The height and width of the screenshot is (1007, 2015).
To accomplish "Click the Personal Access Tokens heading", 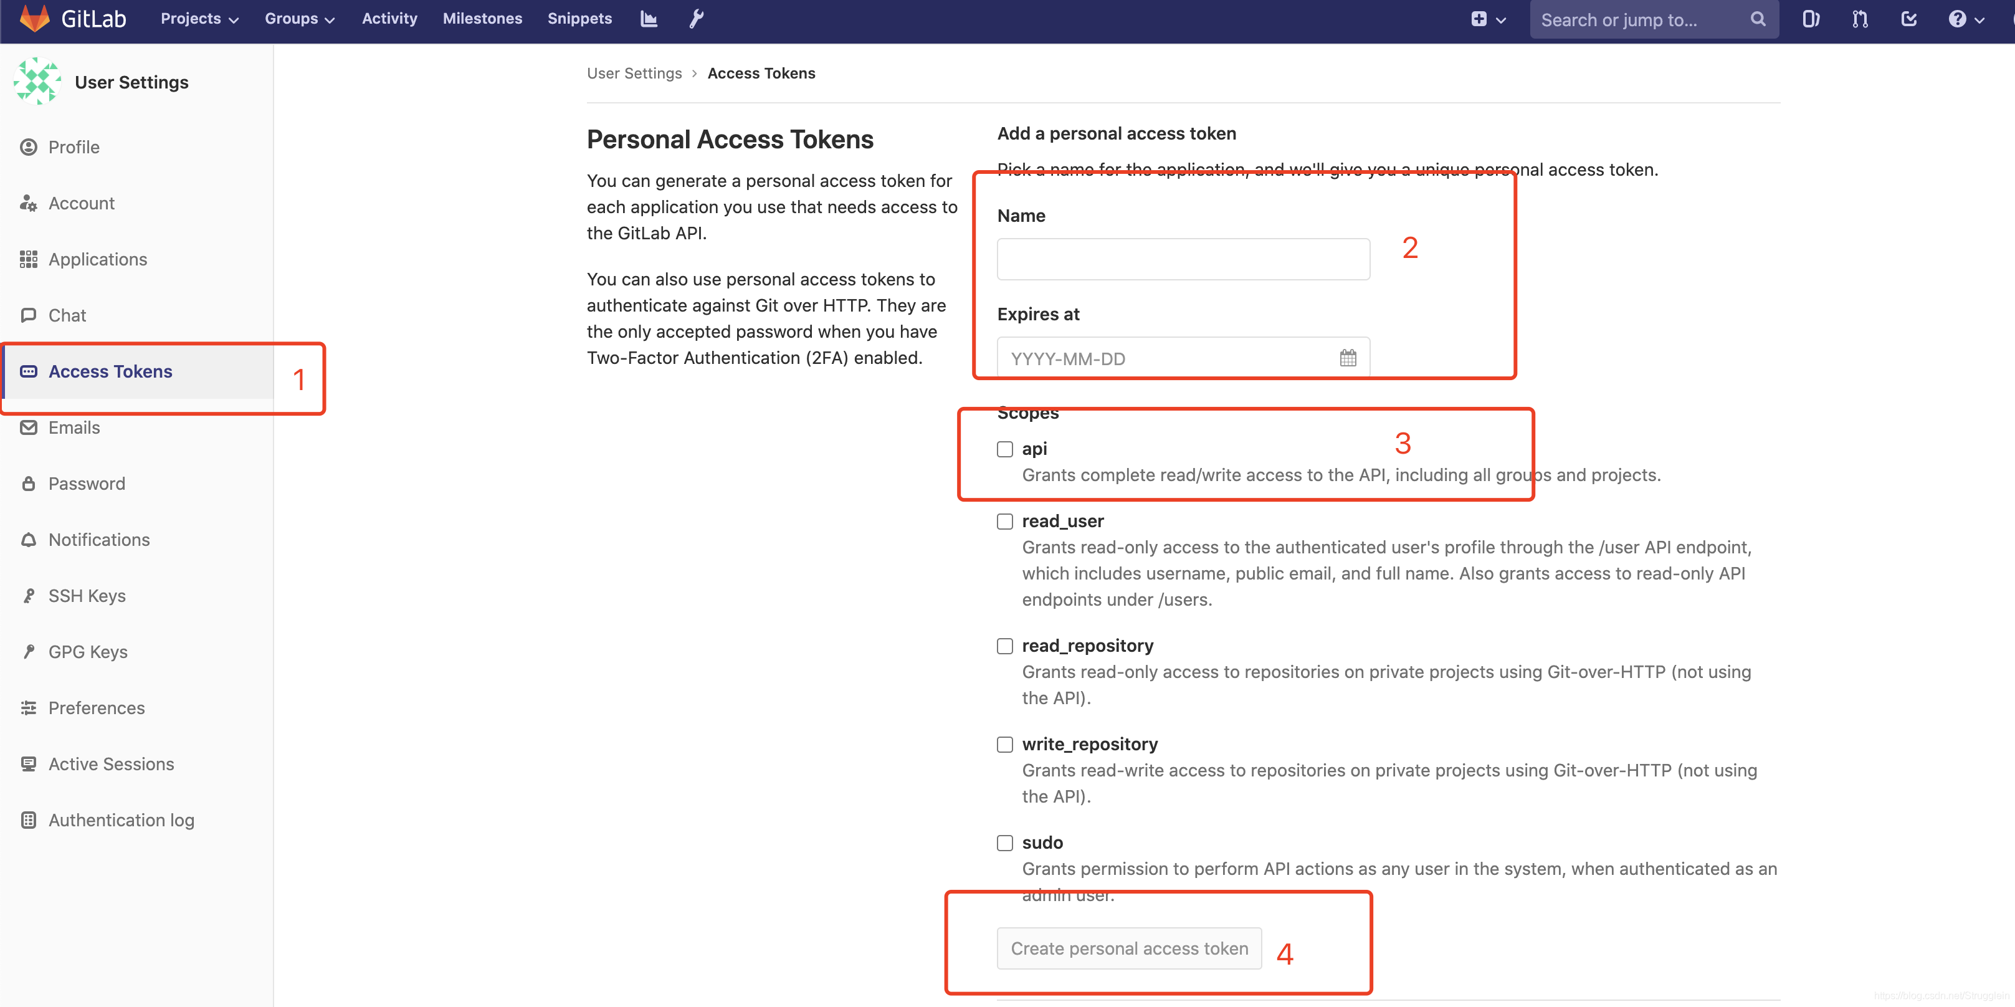I will [730, 140].
